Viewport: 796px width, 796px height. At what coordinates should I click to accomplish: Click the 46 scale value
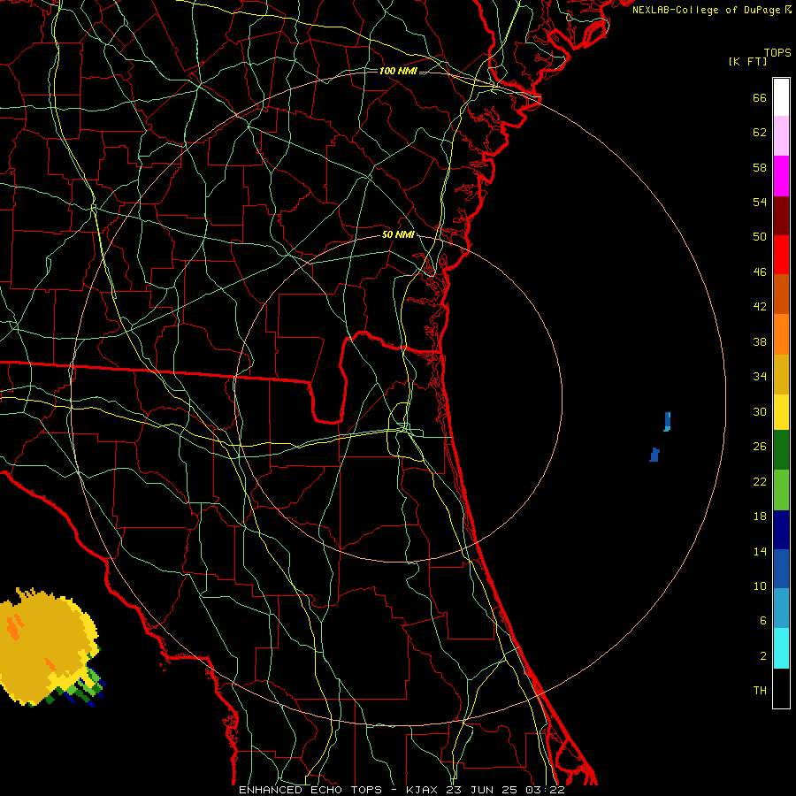coord(760,272)
